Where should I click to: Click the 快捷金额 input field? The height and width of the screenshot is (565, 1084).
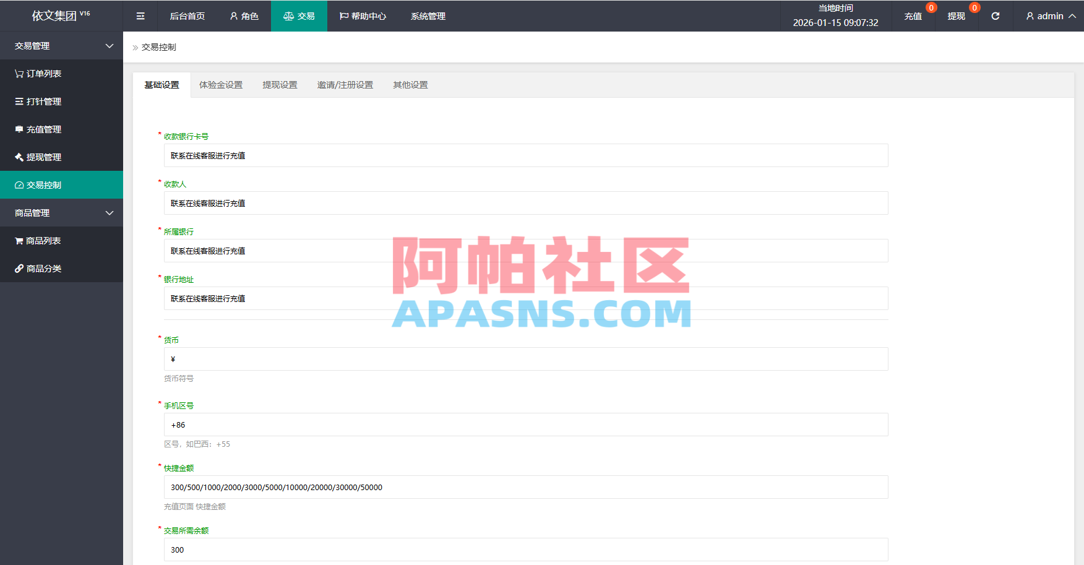coord(526,487)
